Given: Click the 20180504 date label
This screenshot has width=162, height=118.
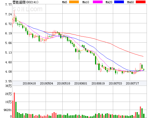Looking at the screenshot, I should pos(46,83).
